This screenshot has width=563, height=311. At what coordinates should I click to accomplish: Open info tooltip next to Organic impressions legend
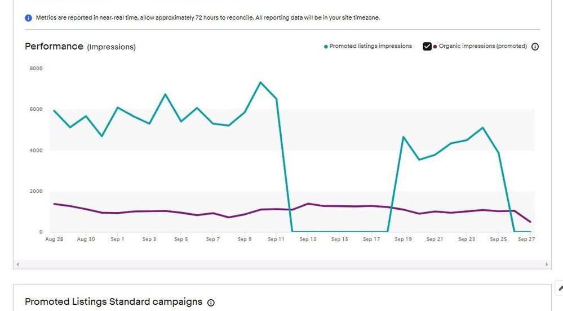(535, 47)
